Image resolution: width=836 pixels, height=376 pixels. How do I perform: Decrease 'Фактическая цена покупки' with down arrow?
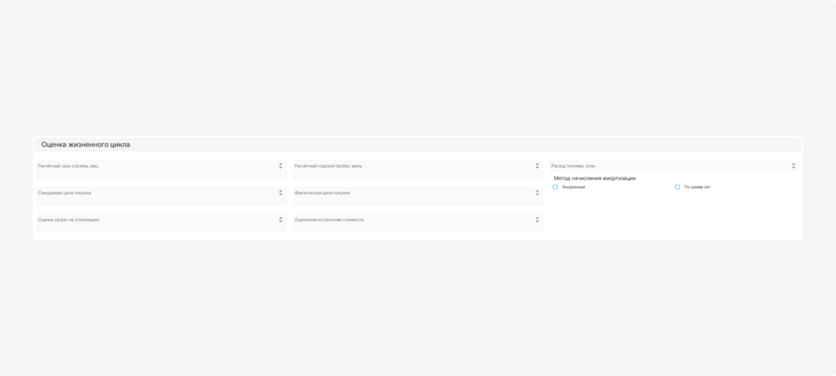coord(537,195)
